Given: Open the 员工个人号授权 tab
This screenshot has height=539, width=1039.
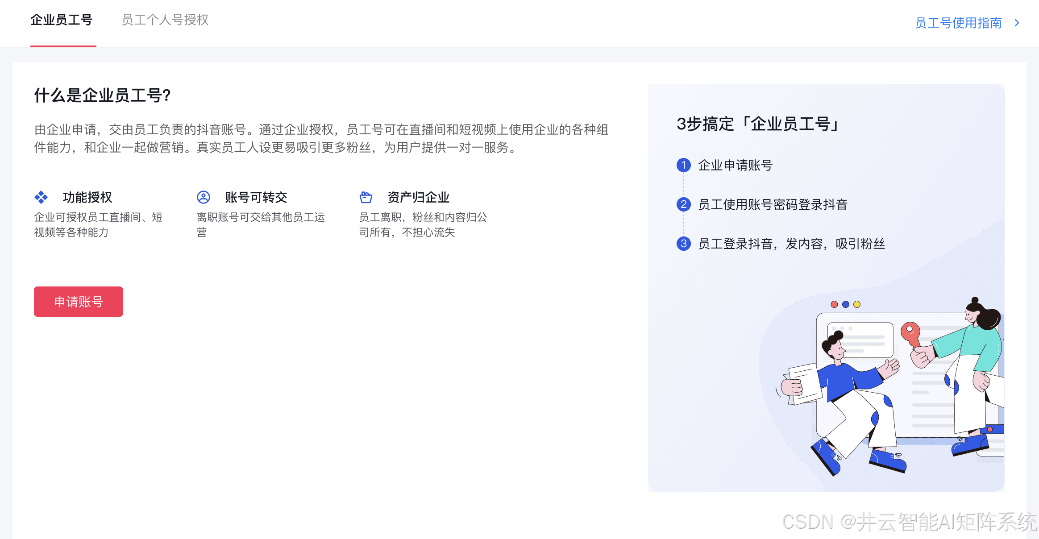Looking at the screenshot, I should [x=165, y=20].
